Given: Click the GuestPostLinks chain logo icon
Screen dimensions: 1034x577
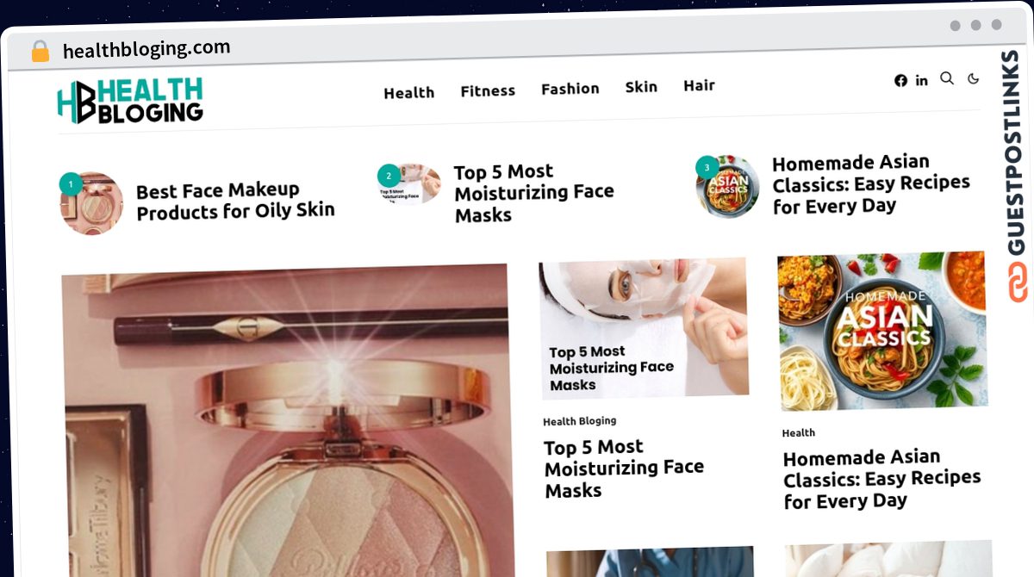Looking at the screenshot, I should pyautogui.click(x=1018, y=283).
